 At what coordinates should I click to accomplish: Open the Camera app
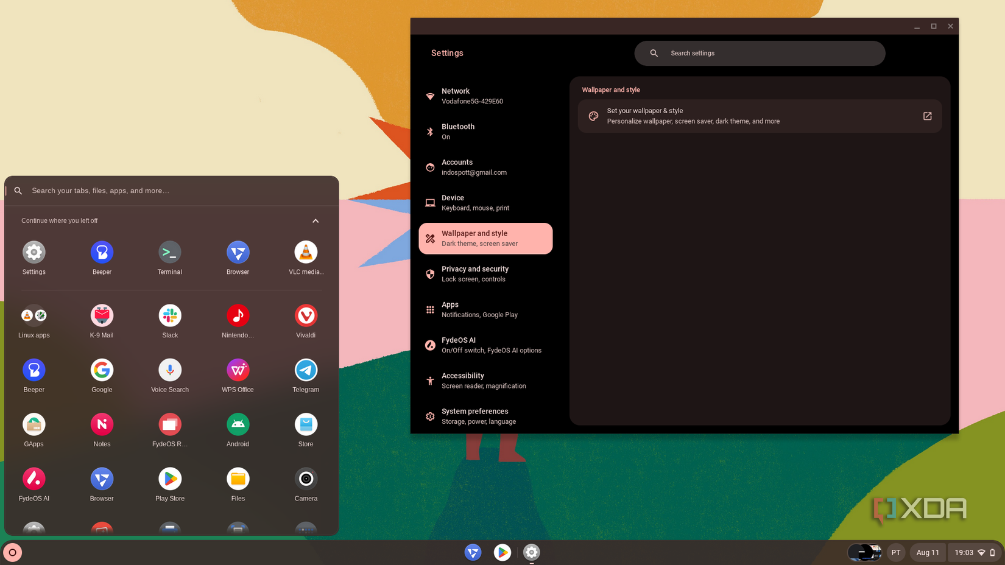tap(306, 479)
